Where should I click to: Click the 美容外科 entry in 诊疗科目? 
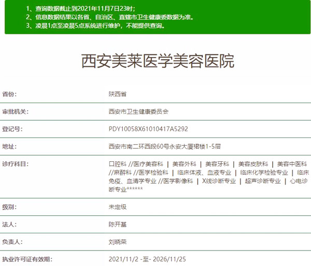click(x=184, y=164)
